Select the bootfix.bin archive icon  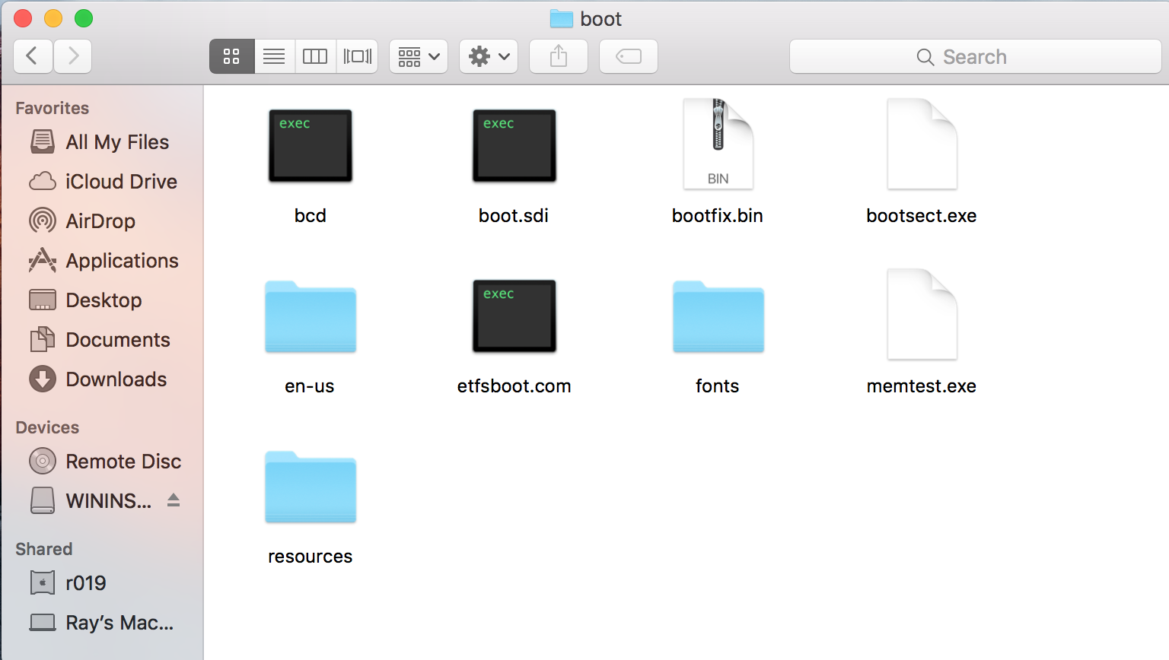point(718,144)
